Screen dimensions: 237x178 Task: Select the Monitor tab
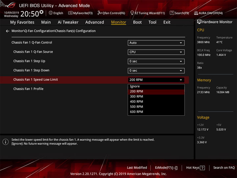pos(118,22)
